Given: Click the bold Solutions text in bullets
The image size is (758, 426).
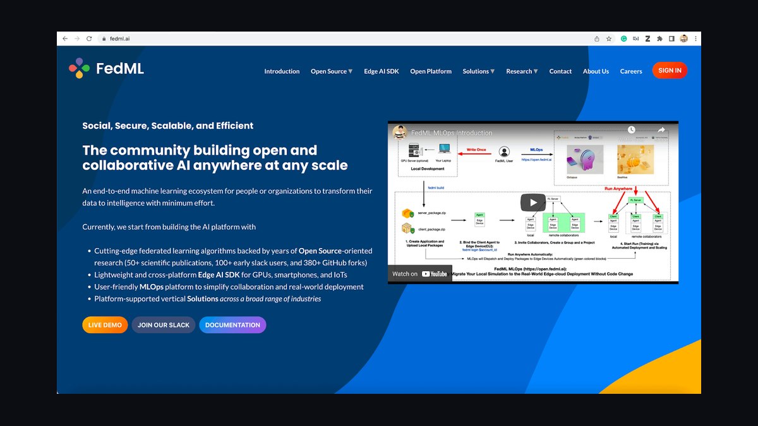Looking at the screenshot, I should pos(203,299).
